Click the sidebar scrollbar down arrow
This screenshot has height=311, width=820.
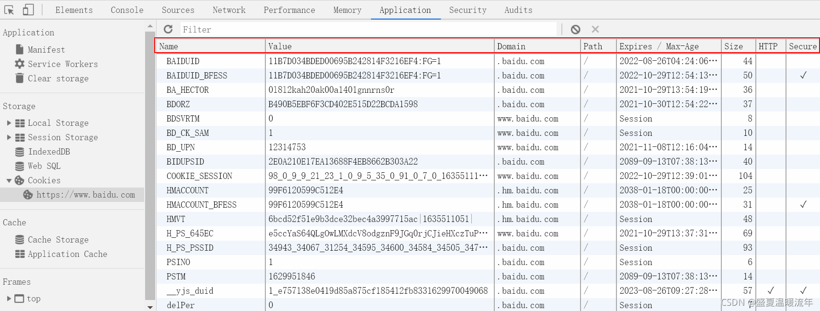[150, 307]
